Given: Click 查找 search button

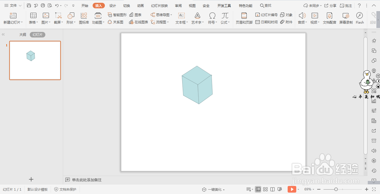Looking at the screenshot, I should pos(266,6).
